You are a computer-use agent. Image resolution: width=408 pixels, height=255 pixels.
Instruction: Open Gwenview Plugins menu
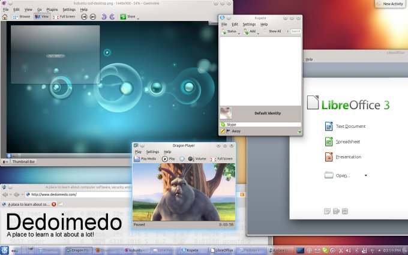pos(52,10)
